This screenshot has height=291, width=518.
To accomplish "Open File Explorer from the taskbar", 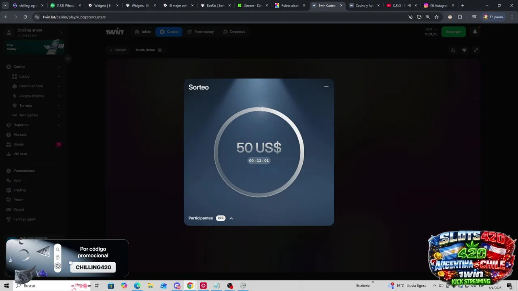I will coord(151,286).
